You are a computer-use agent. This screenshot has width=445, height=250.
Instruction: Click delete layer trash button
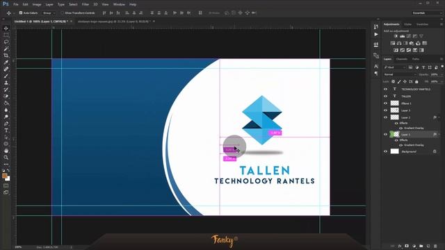435,246
